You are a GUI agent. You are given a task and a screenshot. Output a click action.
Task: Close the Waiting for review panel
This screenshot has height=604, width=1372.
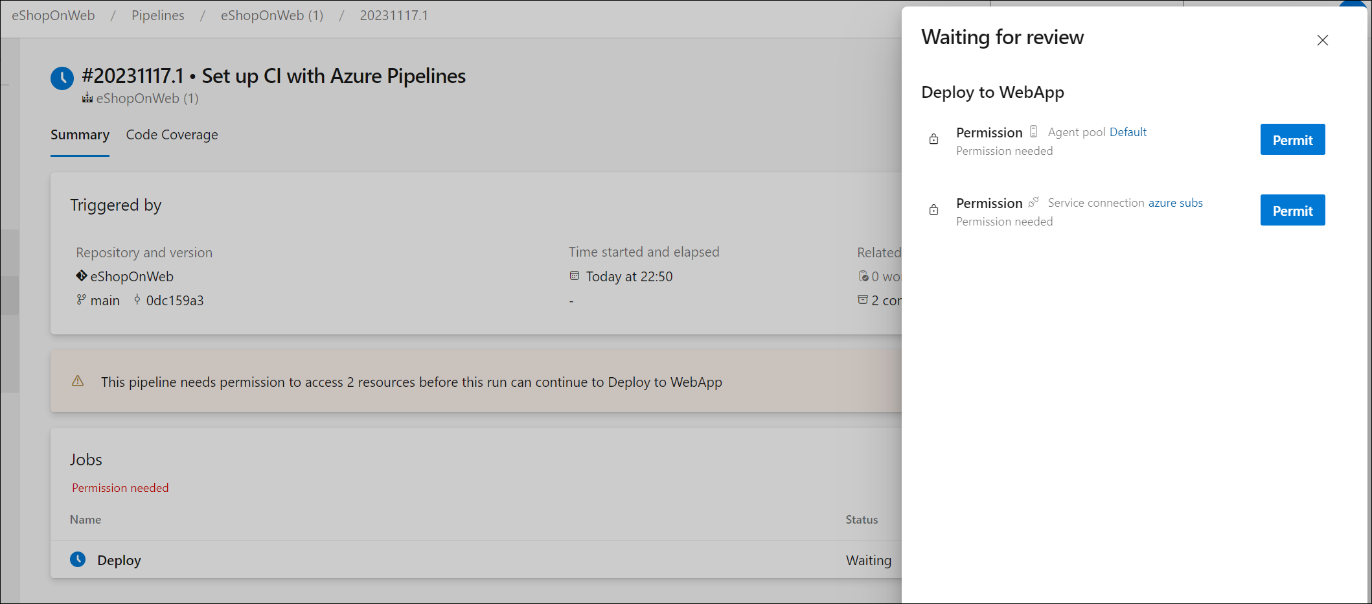tap(1322, 40)
